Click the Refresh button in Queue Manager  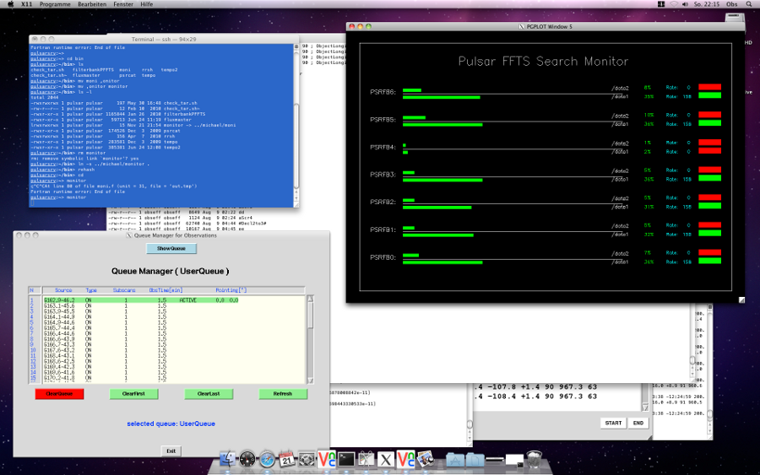click(x=283, y=394)
